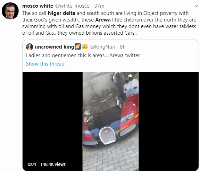The height and width of the screenshot is (171, 200).
Task: Select the crown emoji beside uncrowned king
Action: (x=85, y=46)
